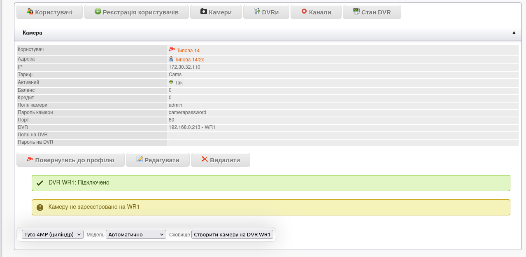Click the yellow warning icon in the notice

[x=40, y=208]
